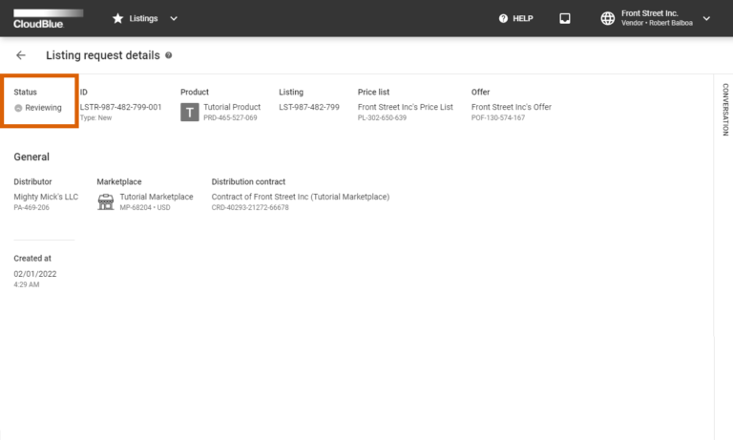Select price list ID PL-302-650-639
This screenshot has width=733, height=440.
[x=382, y=117]
